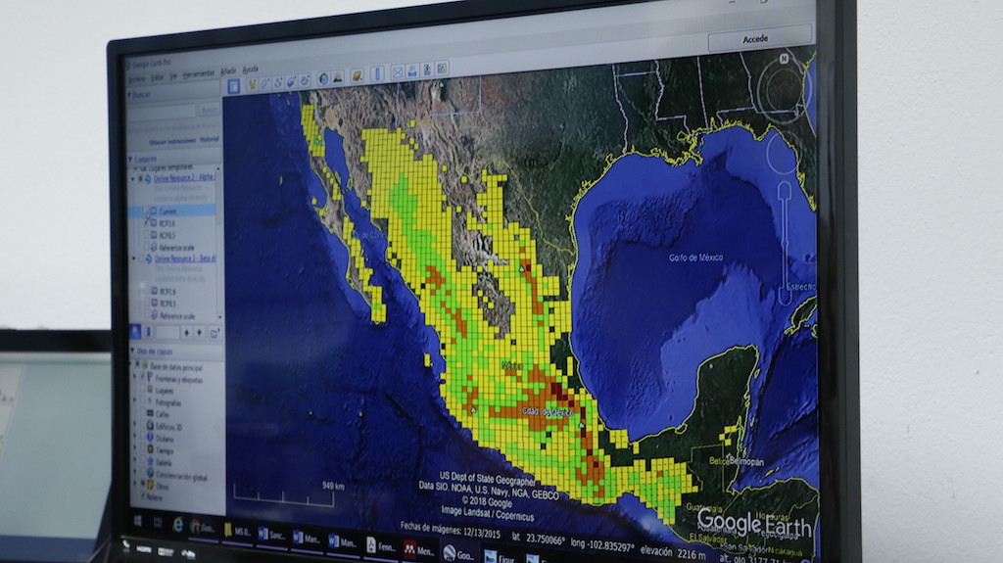Viewport: 1003px width, 563px height.
Task: Move item down with the down arrow
Action: (200, 333)
